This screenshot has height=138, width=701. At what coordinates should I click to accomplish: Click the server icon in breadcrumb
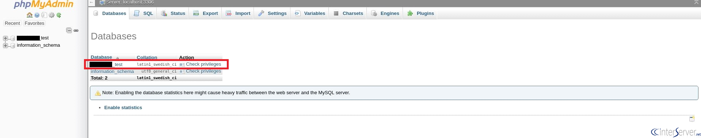click(x=102, y=3)
